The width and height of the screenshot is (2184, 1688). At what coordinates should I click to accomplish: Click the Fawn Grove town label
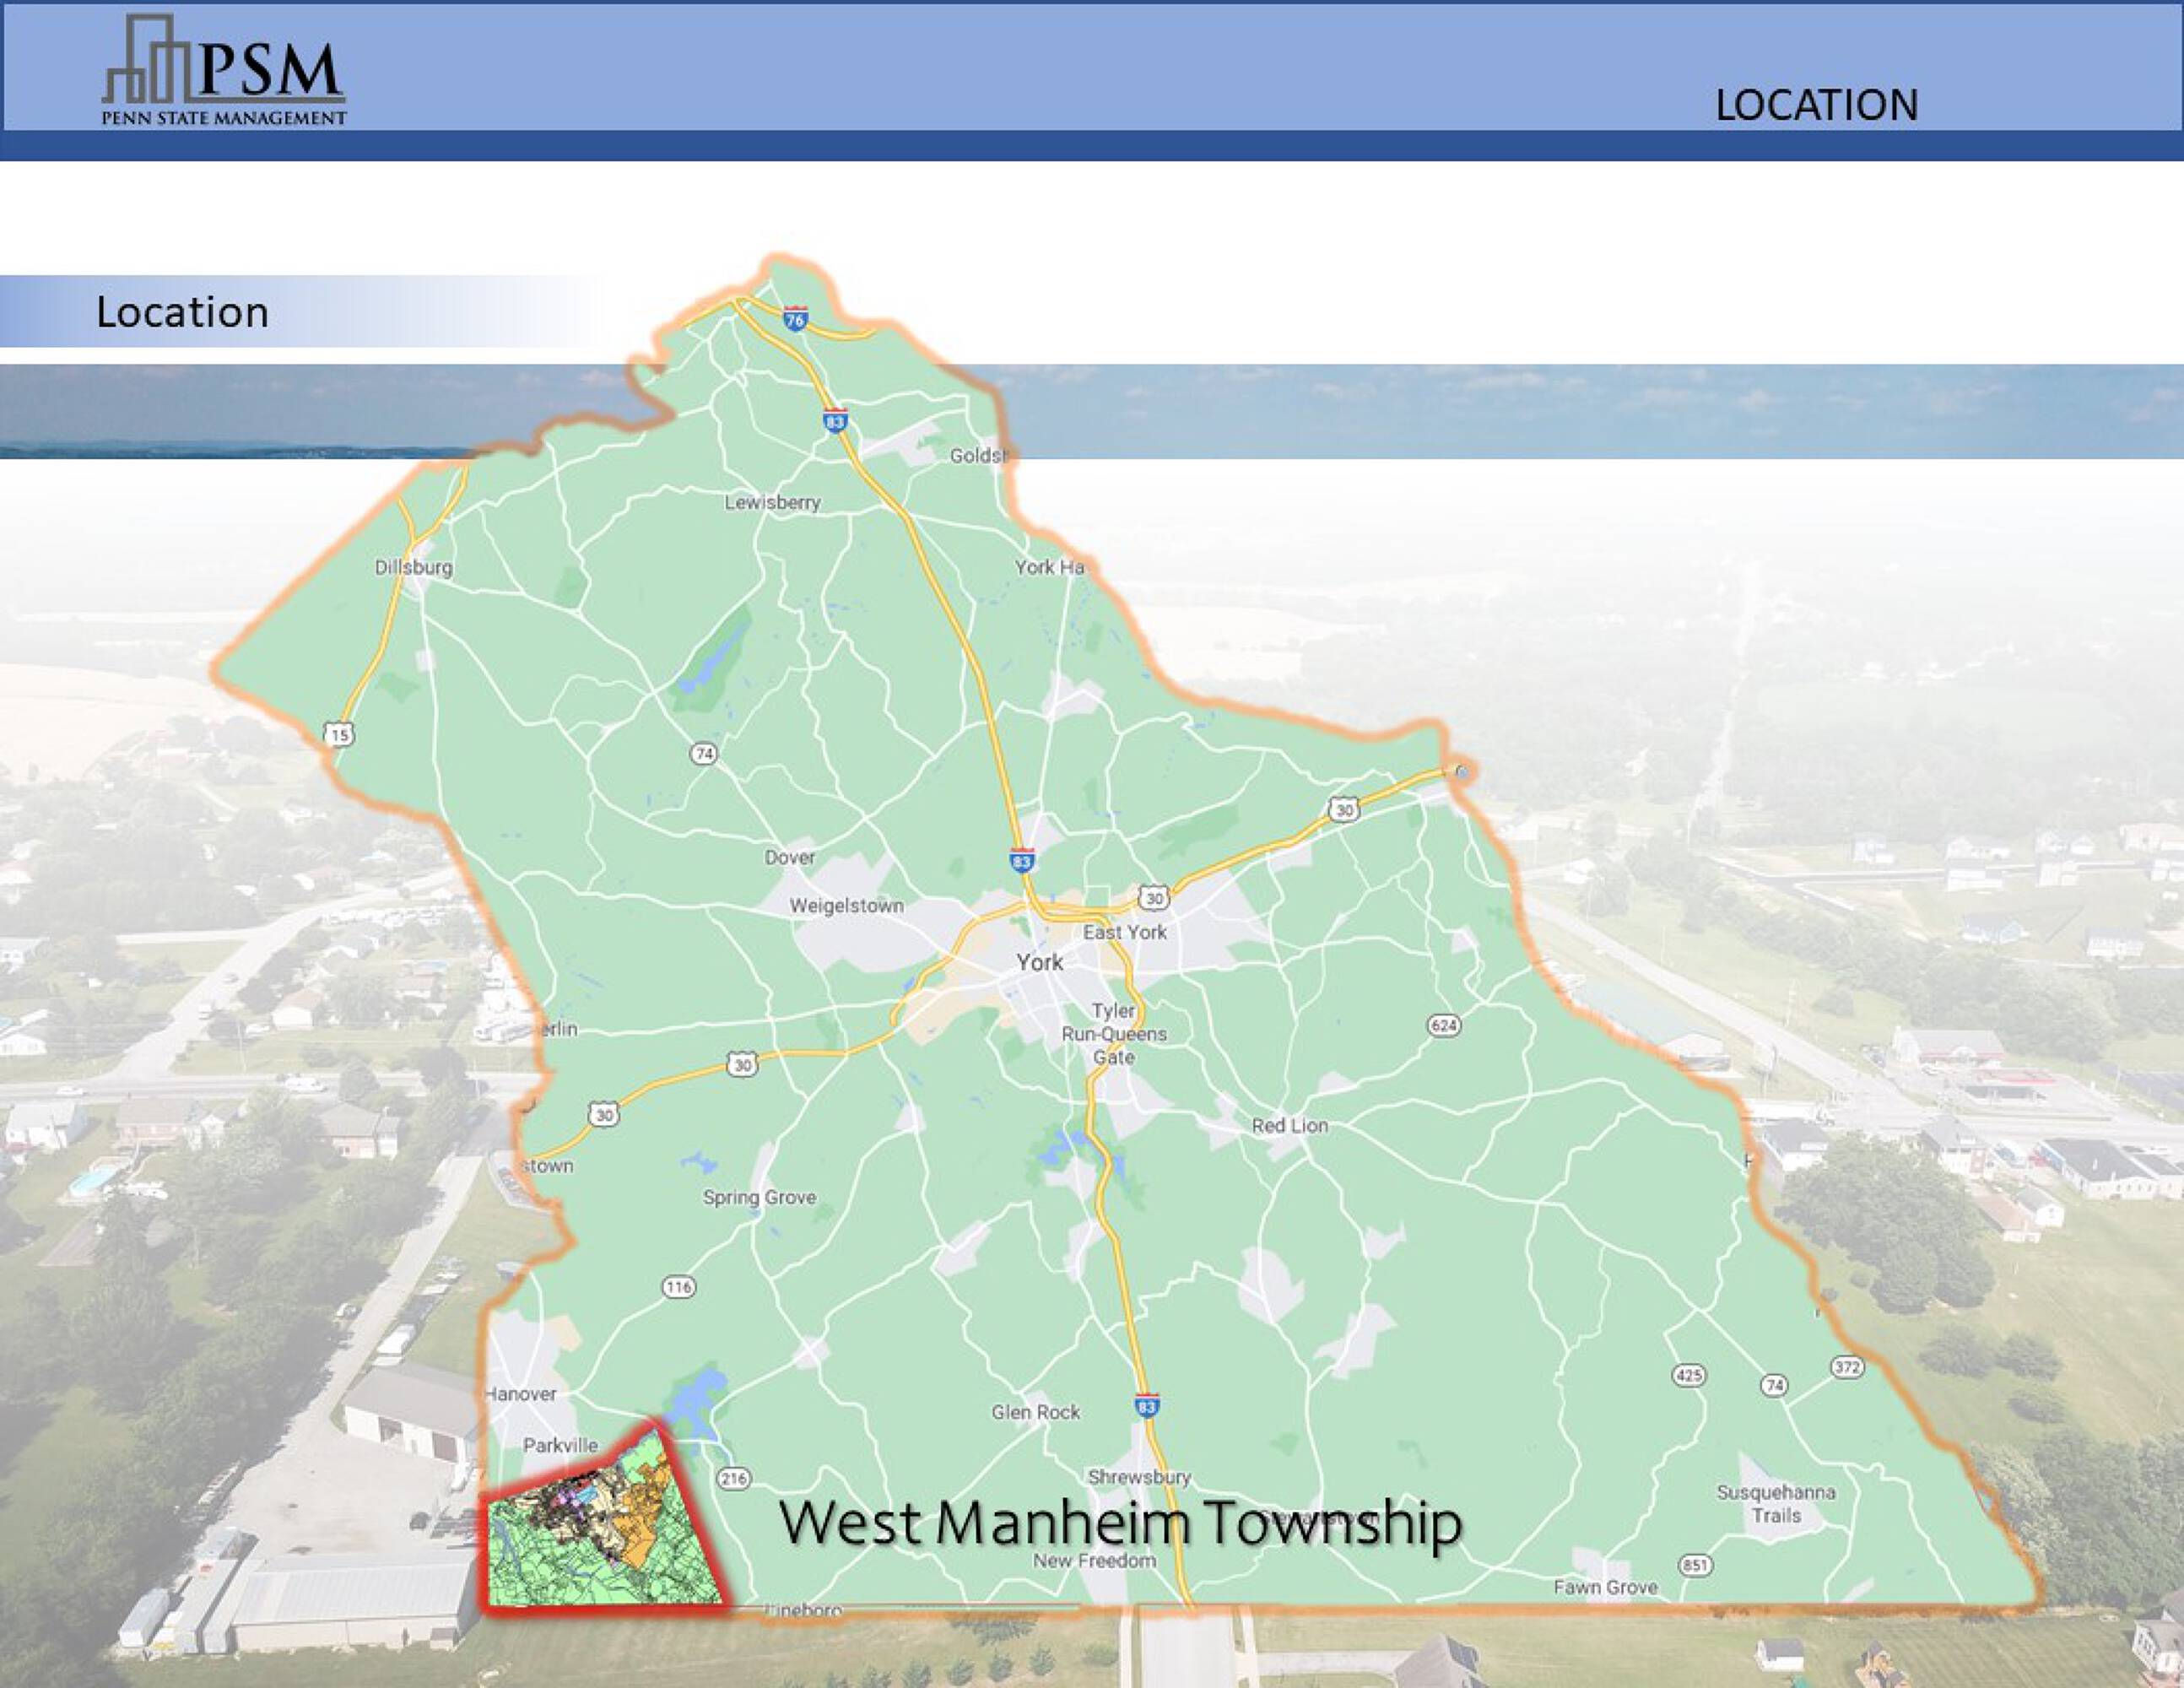point(1605,1587)
